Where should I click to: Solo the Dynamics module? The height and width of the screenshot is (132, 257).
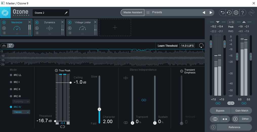click(37, 28)
